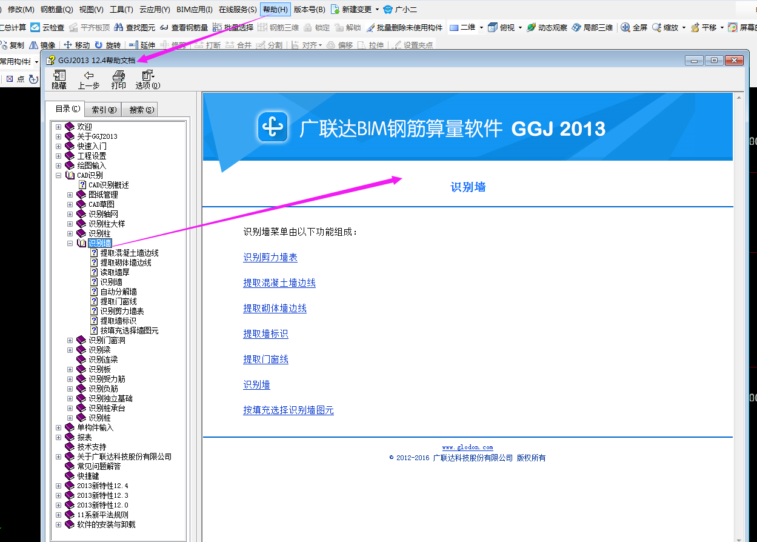Select 常见问题解答 tree topic
Viewport: 757px width, 542px height.
pyautogui.click(x=99, y=466)
